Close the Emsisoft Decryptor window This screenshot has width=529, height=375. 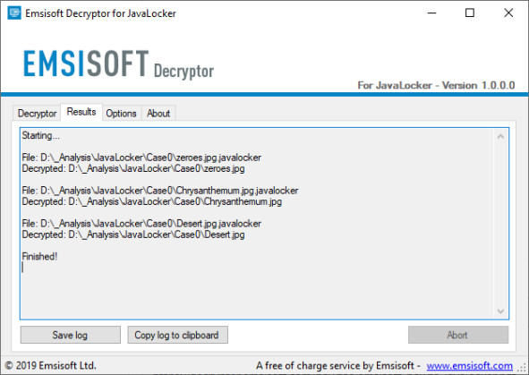point(508,13)
